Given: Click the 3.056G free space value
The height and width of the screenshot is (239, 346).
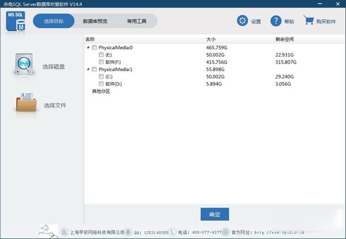Looking at the screenshot, I should pos(283,84).
